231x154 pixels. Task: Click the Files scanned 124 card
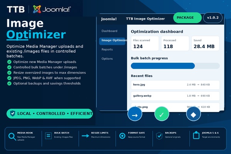click(x=145, y=44)
